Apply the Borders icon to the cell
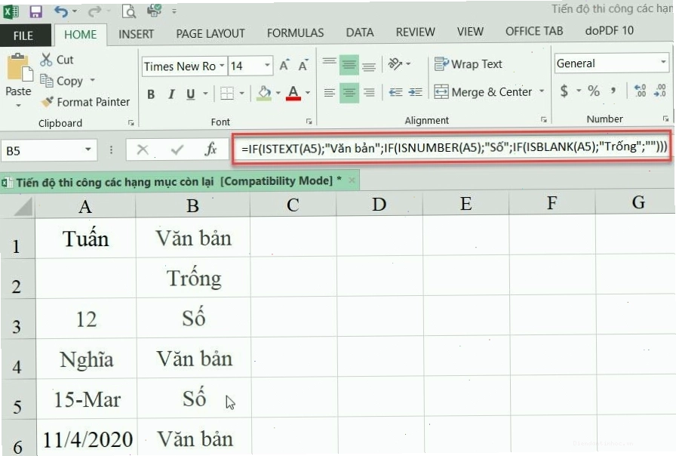676x456 pixels. 227,93
